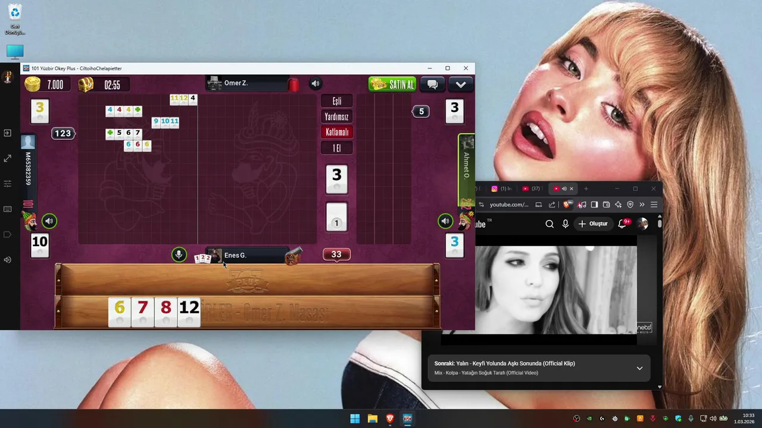Click the Oluştur create button
The image size is (762, 428).
593,224
